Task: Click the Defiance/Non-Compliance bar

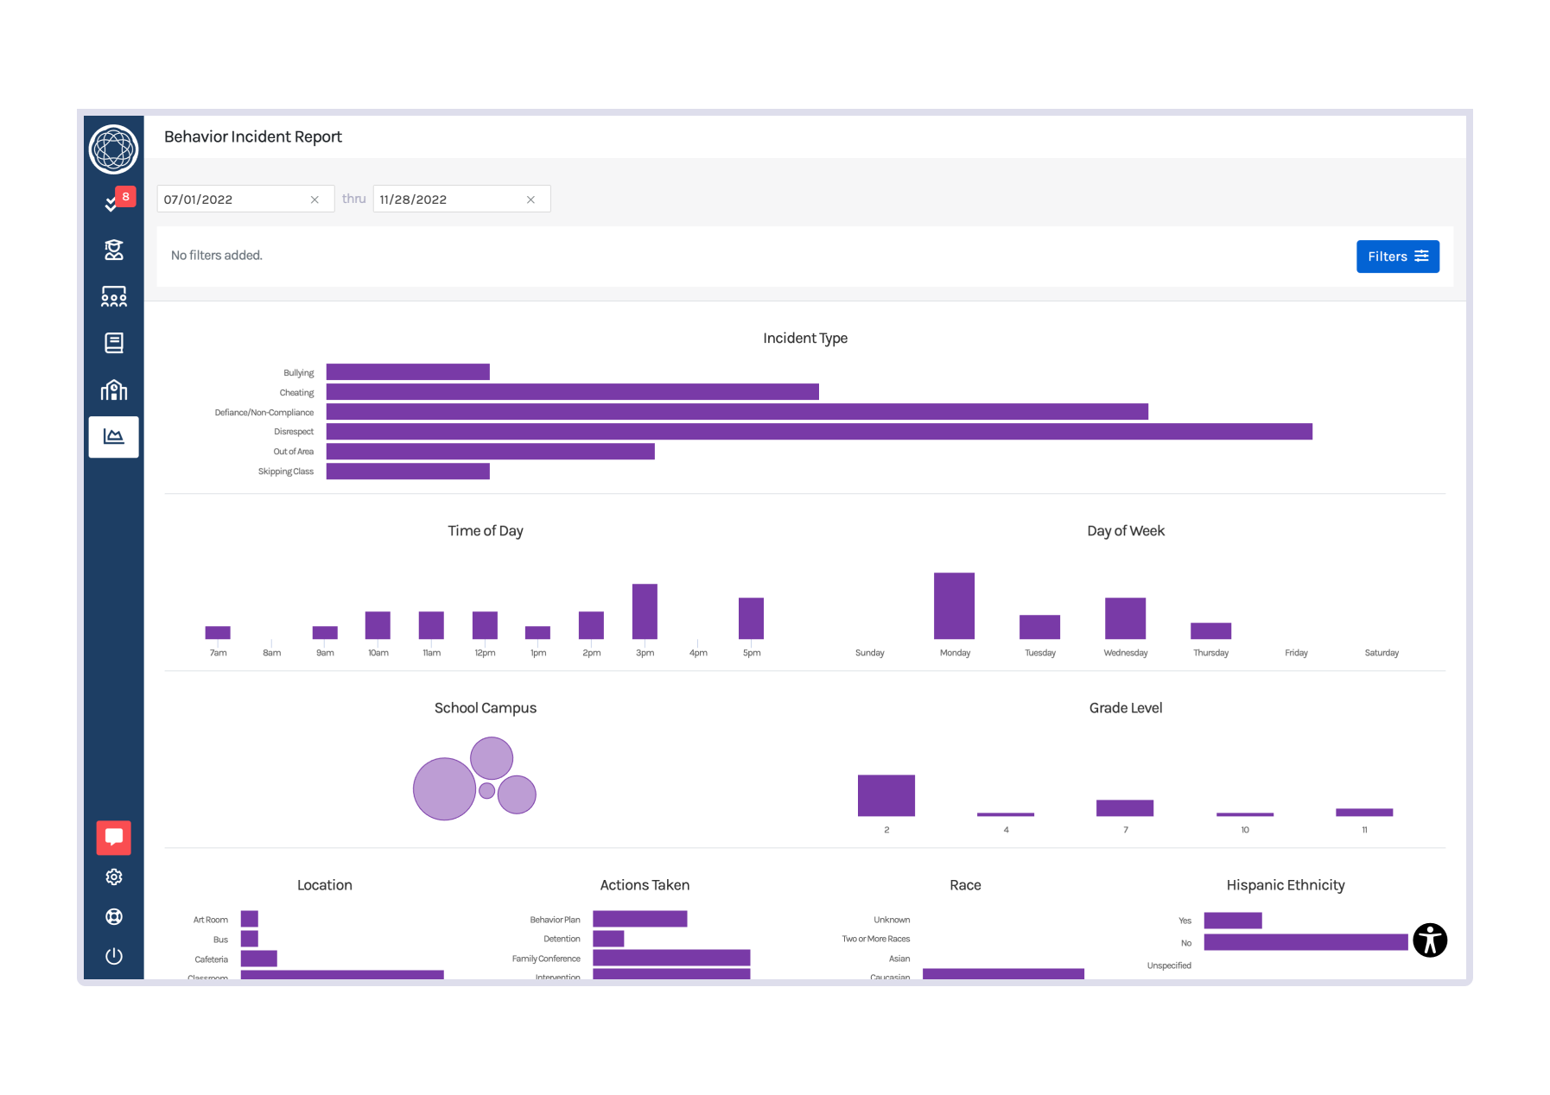Action: click(x=737, y=412)
